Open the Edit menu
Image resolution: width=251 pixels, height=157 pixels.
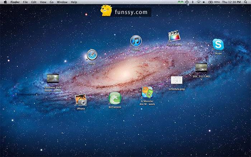[34, 2]
